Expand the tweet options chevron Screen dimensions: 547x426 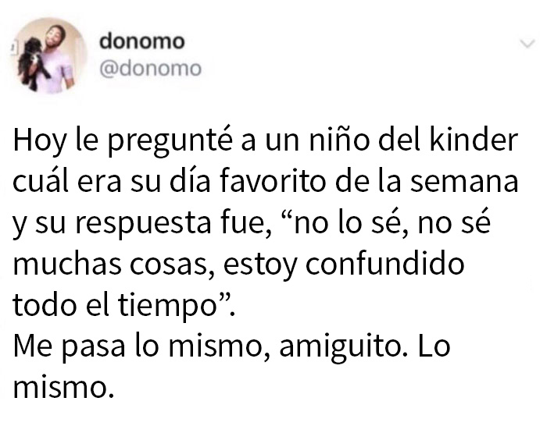coord(527,44)
